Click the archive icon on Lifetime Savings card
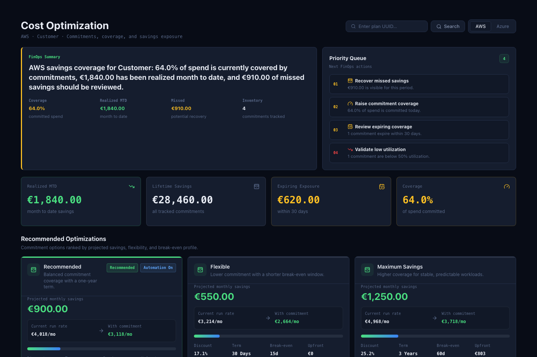Screen dimensions: 537x357 (x=257, y=187)
